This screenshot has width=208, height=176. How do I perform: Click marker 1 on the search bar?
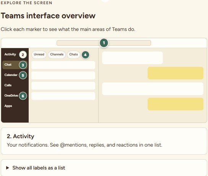click(104, 43)
